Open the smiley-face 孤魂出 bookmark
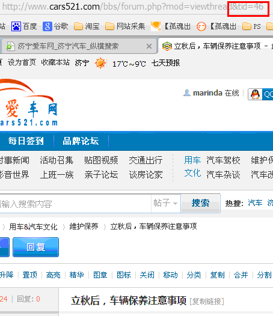The image size is (273, 316). (216, 26)
